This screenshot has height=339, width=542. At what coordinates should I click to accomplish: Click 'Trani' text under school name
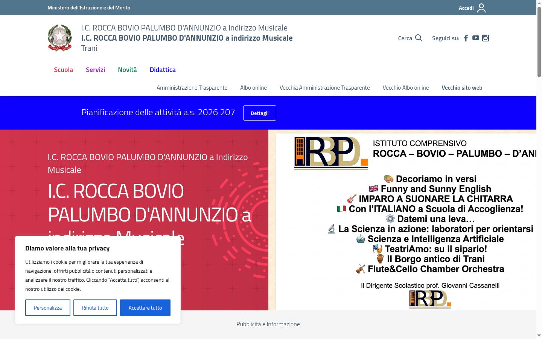tap(89, 48)
